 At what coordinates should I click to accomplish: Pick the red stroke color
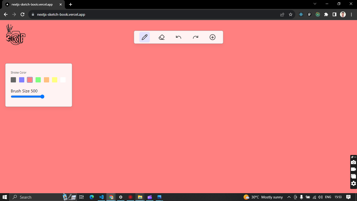(x=30, y=80)
